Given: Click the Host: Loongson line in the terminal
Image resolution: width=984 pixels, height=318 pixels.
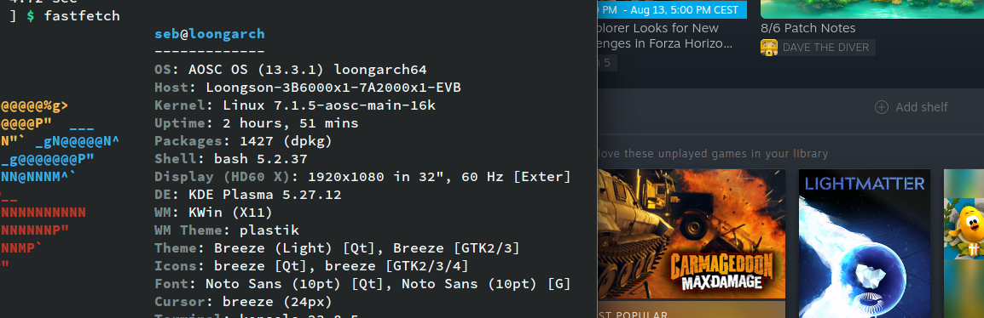Looking at the screenshot, I should pyautogui.click(x=308, y=88).
